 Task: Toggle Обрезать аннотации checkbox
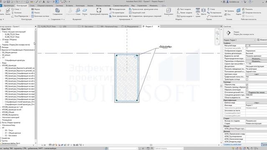(x=247, y=90)
